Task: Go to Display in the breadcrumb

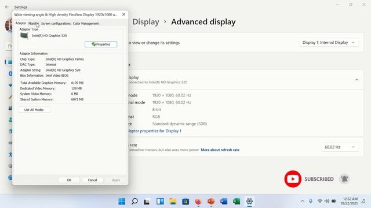Action: [146, 22]
